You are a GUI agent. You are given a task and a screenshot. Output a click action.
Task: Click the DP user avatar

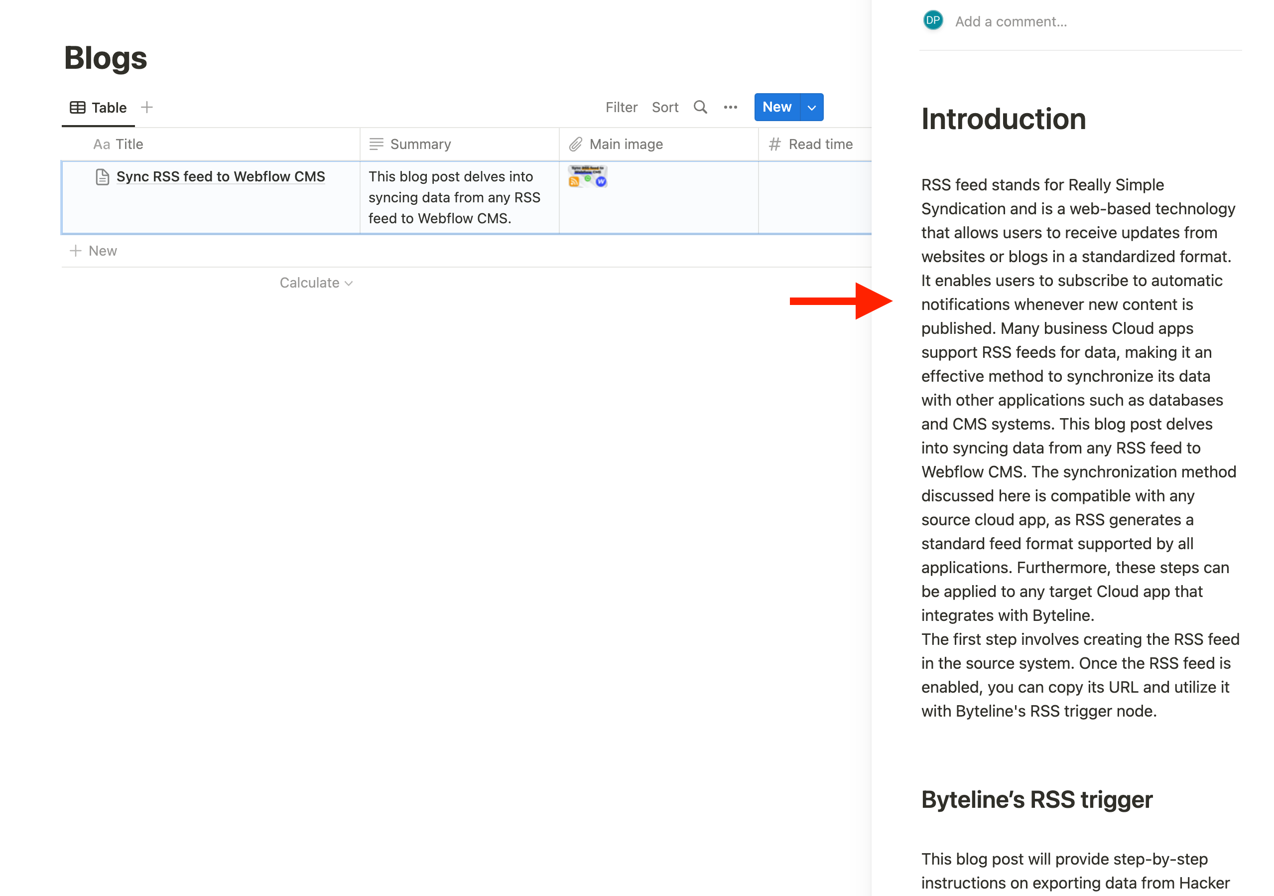tap(933, 21)
